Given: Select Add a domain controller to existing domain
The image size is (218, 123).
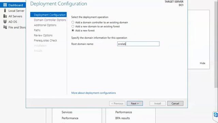Looking at the screenshot, I should click(x=73, y=22).
